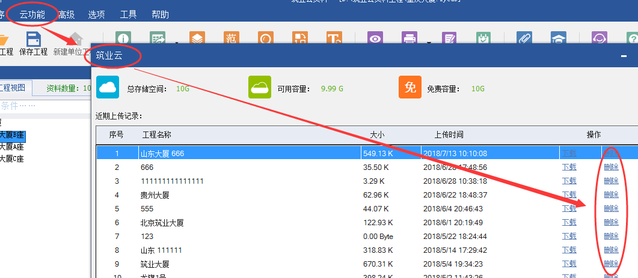Open the 帮助 menu
Viewport: 638px width, 278px height.
pos(161,14)
